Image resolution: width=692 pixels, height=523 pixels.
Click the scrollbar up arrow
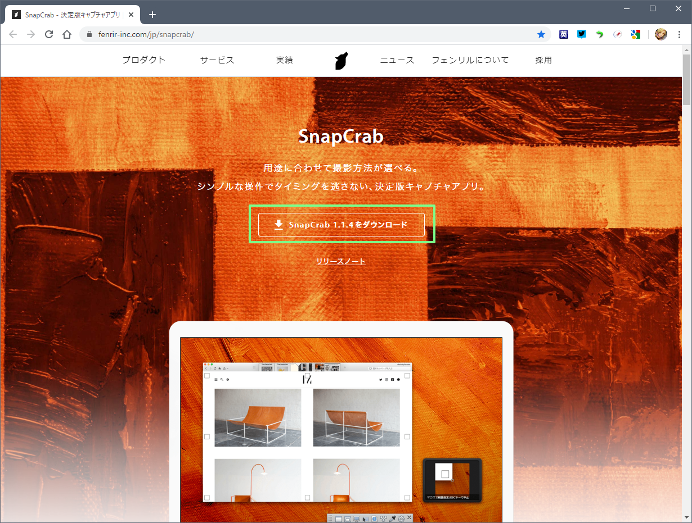coord(686,49)
